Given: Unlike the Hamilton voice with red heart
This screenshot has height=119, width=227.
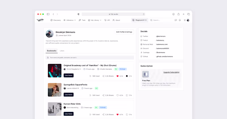Looking at the screenshot, I should 117,76.
